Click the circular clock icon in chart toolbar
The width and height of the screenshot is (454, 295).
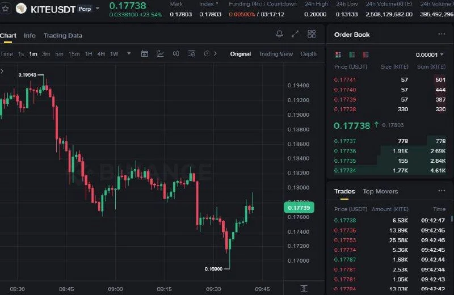(x=207, y=53)
